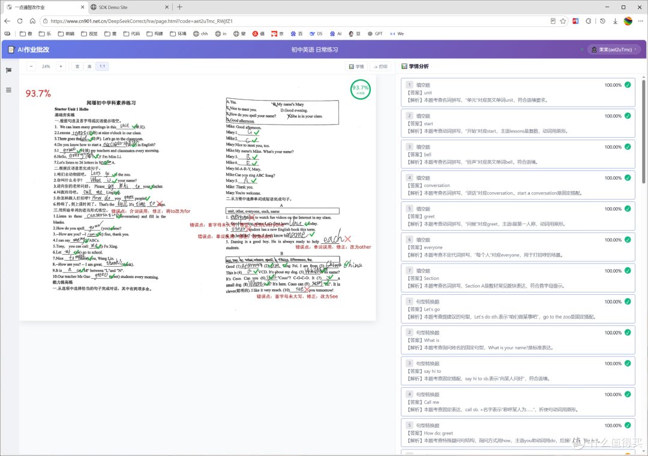Select the 一点通智改作业 browser tab

point(46,7)
